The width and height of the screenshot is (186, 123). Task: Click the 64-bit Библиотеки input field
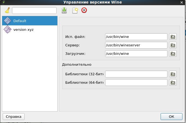click(136, 82)
